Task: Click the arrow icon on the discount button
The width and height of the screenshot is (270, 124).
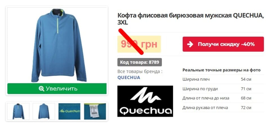Action: 190,44
